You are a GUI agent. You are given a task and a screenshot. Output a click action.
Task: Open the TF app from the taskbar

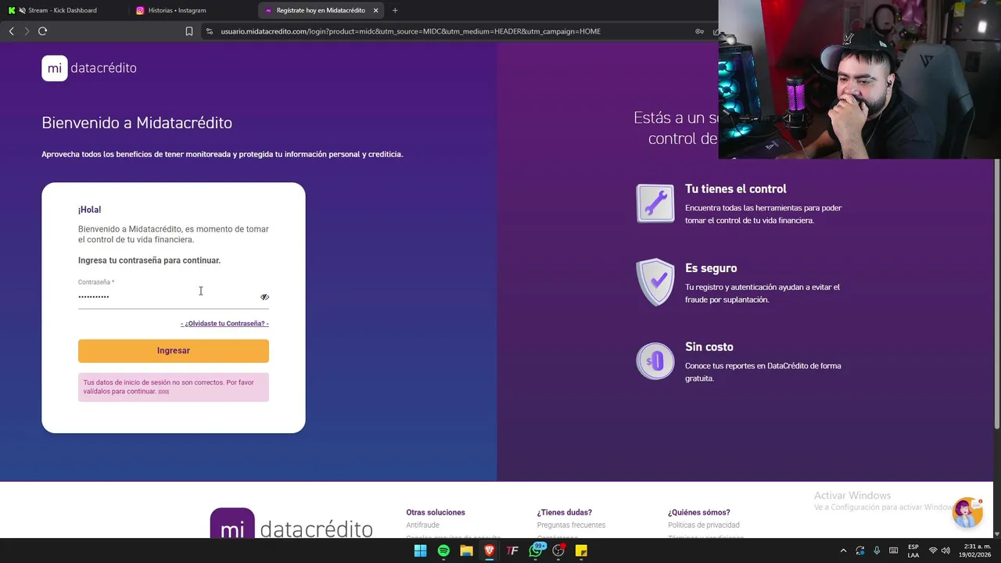pyautogui.click(x=512, y=550)
